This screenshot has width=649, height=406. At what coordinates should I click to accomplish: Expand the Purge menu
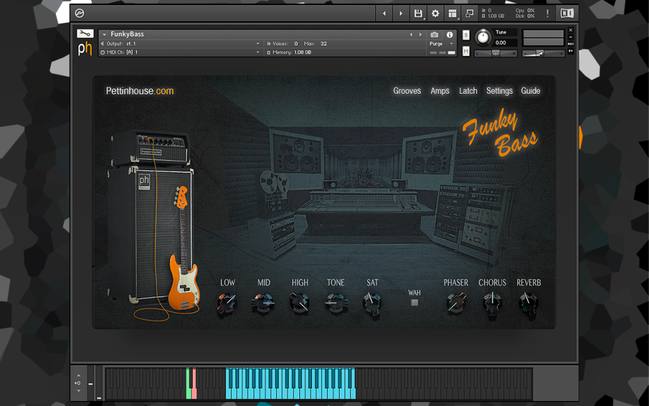441,44
